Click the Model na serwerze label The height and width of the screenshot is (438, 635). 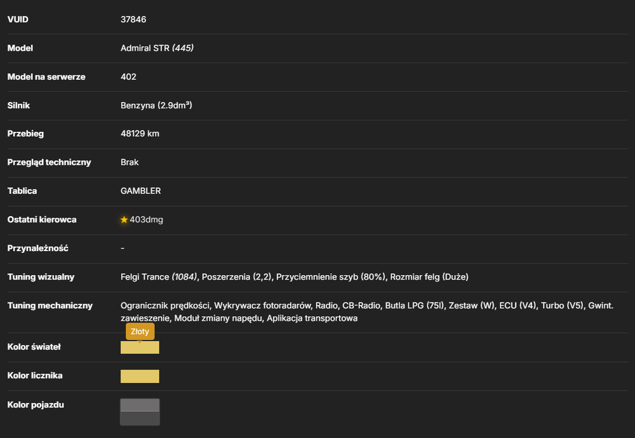46,77
